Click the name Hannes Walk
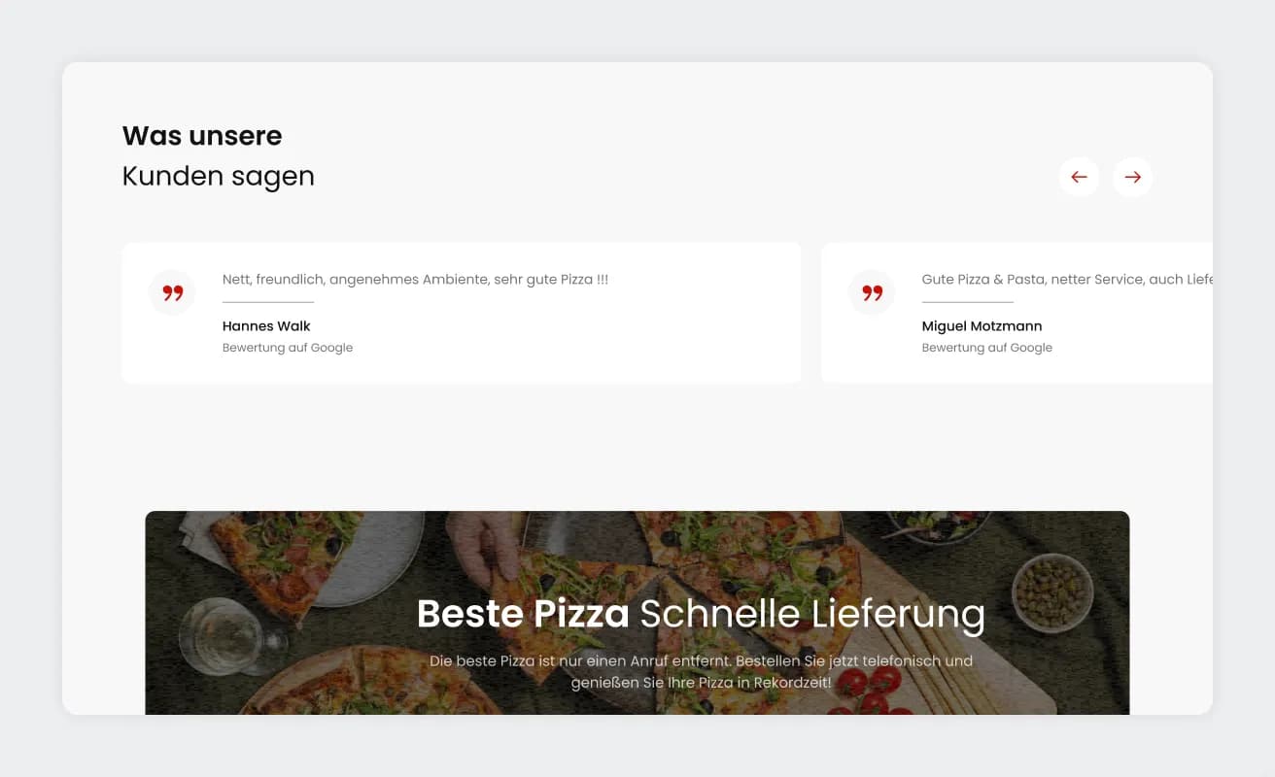Viewport: 1275px width, 777px height. coord(265,325)
